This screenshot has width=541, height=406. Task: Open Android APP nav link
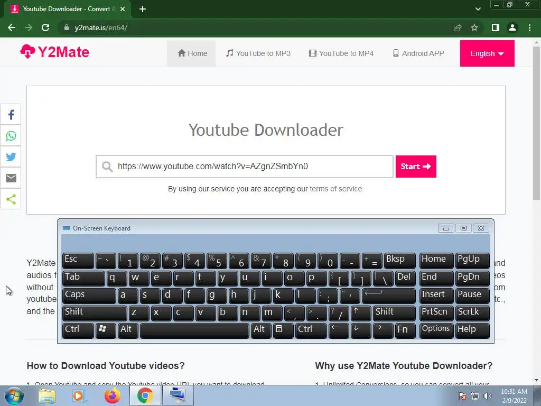(x=418, y=53)
